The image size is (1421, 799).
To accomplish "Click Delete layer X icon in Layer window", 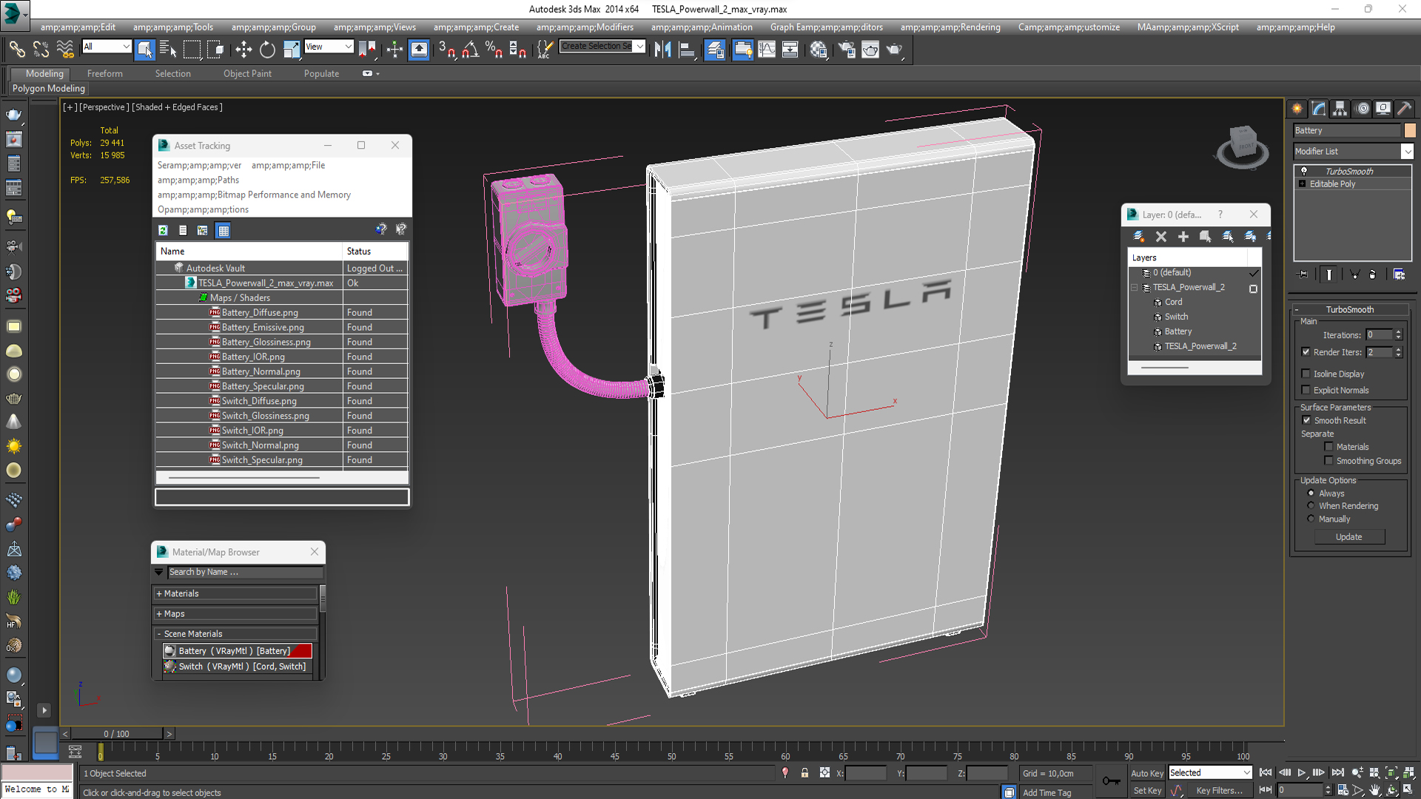I will 1161,237.
